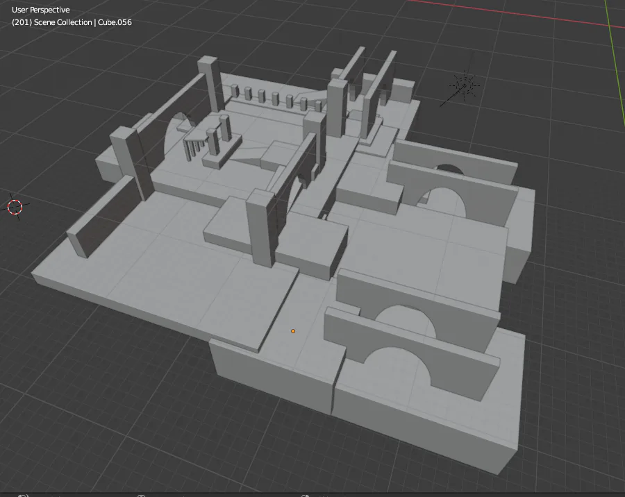Click the "(201) Scene Collection | Cube.056" label

pyautogui.click(x=72, y=22)
